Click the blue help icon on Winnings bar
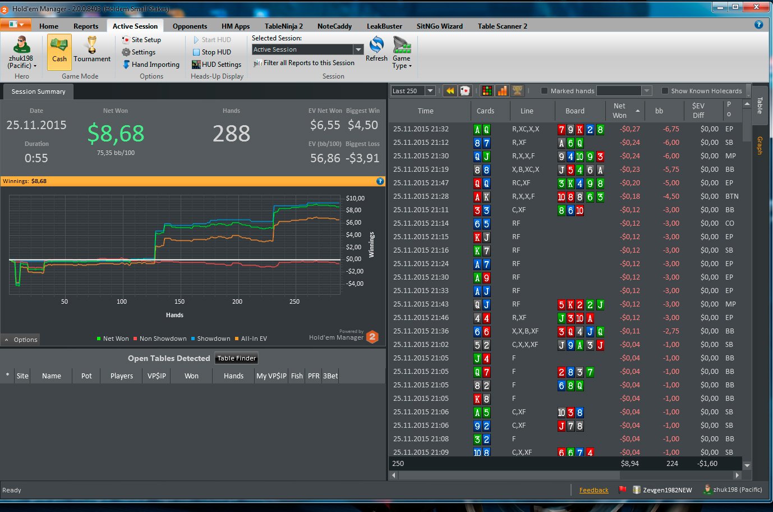This screenshot has height=512, width=773. click(x=380, y=181)
